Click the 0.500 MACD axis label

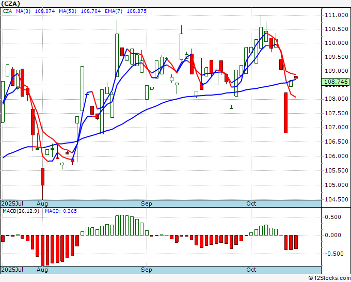pos(333,217)
